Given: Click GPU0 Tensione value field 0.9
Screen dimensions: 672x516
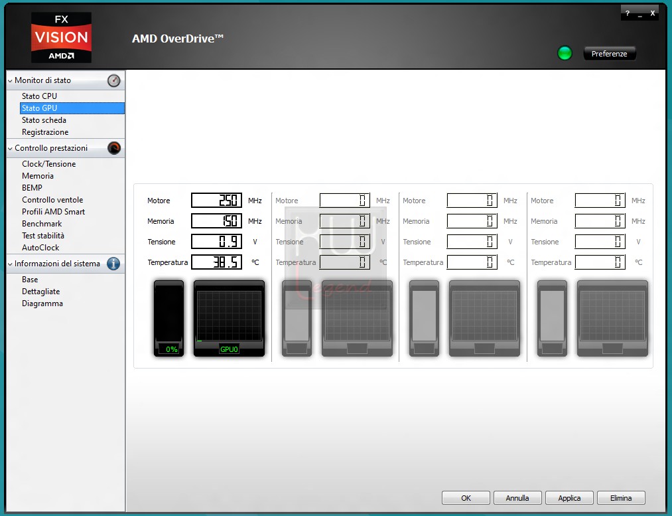Looking at the screenshot, I should click(x=216, y=242).
